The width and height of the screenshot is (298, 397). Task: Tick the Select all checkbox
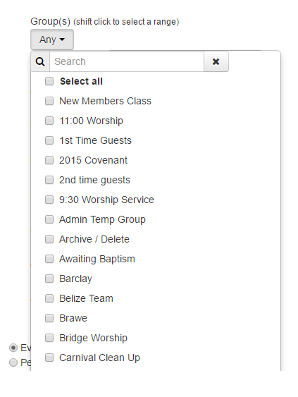coord(49,81)
